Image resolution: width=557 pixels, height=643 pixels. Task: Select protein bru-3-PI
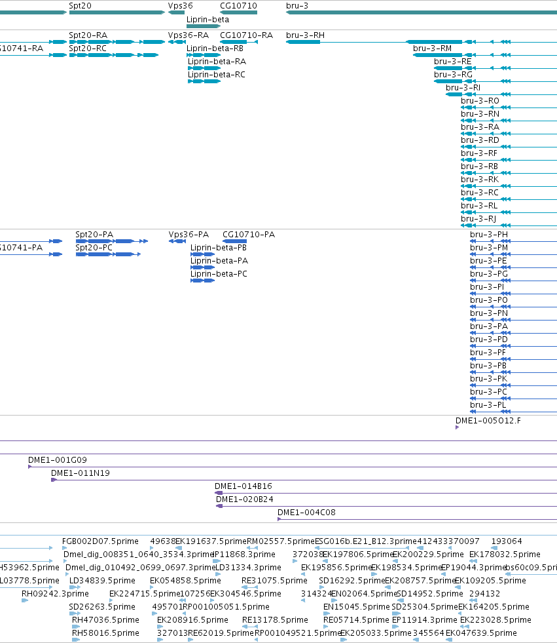pyautogui.click(x=487, y=287)
